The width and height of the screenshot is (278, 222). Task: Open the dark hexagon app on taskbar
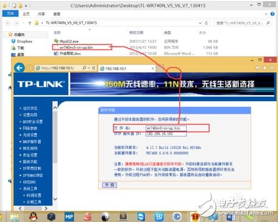point(51,216)
